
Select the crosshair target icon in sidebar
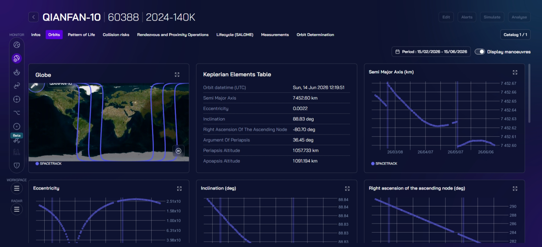(x=17, y=99)
